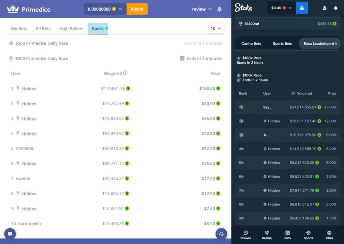Open the Primedice Wallet

click(137, 9)
